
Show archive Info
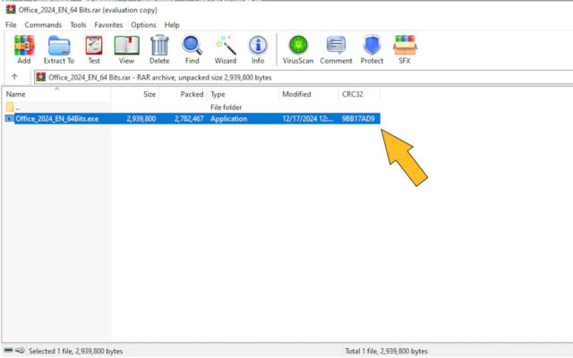258,49
